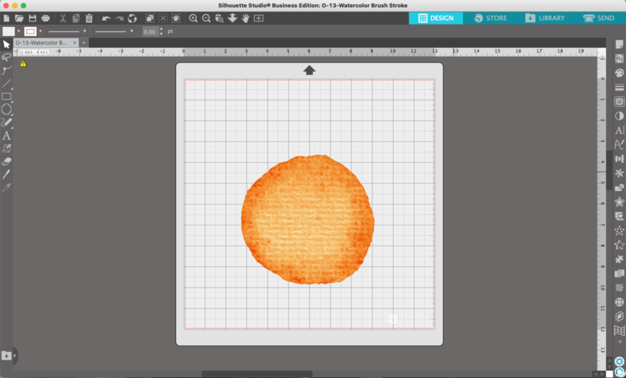Select the Draw a Note tool
The height and width of the screenshot is (378, 626).
(x=6, y=148)
